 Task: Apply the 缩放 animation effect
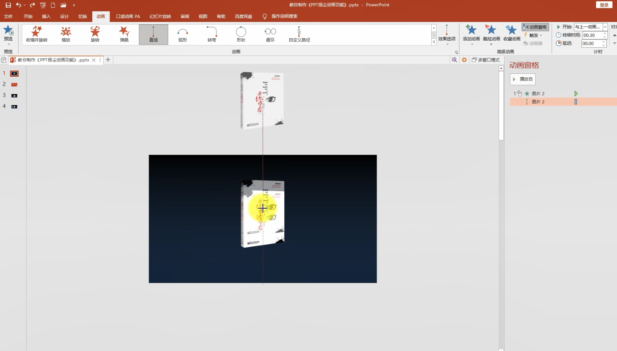(66, 34)
